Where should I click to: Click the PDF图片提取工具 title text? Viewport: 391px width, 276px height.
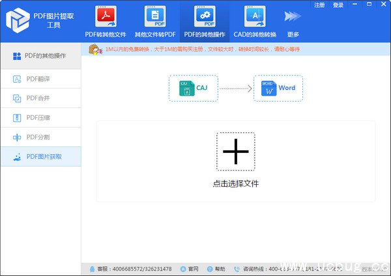pos(53,20)
